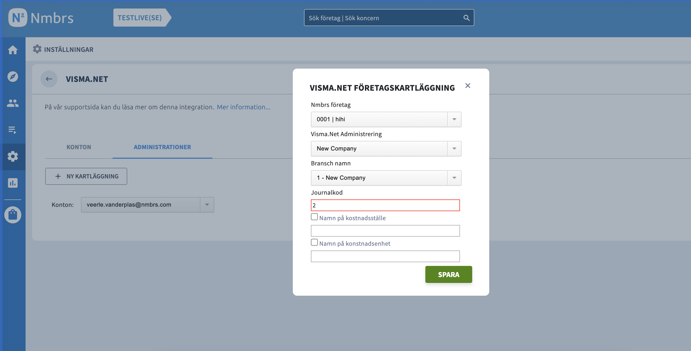
Task: Click the Inställningar breadcrumb title
Action: [69, 49]
